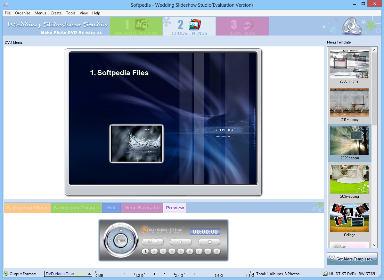Select chapter 3 on the remote
The width and height of the screenshot is (384, 280).
click(163, 252)
